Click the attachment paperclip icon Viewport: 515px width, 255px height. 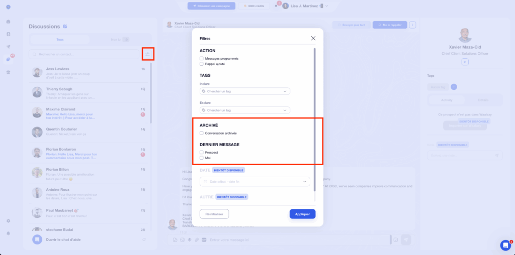pos(197,240)
